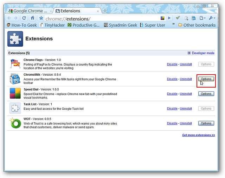Bookmark this page with the star
225x178 pixels.
[x=41, y=18]
